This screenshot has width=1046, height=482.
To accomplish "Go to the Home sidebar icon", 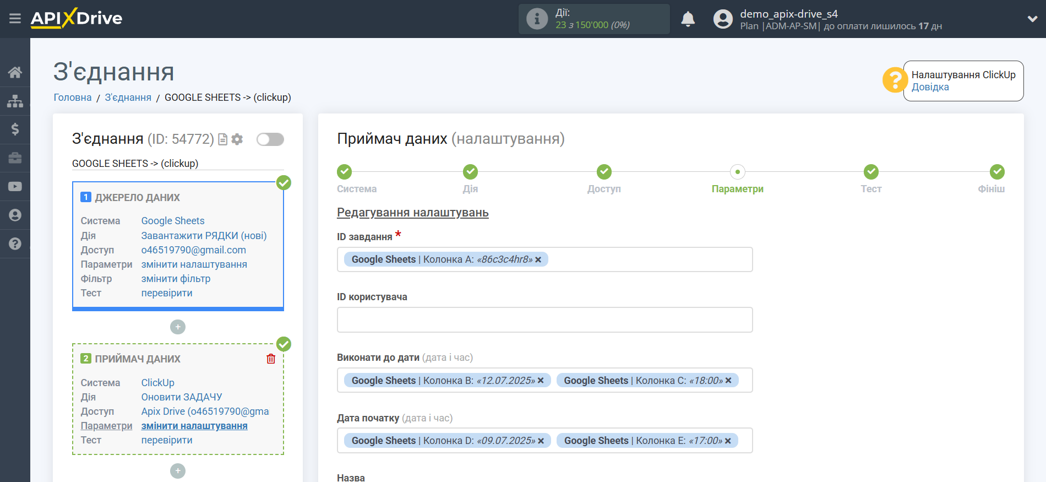I will pyautogui.click(x=15, y=72).
